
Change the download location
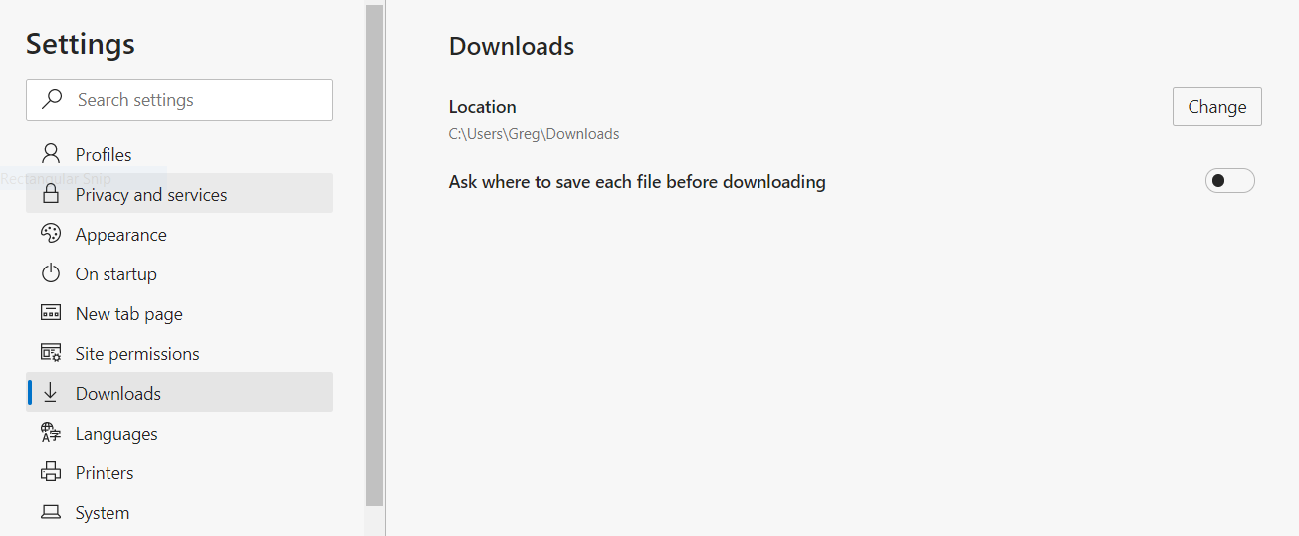click(1216, 106)
